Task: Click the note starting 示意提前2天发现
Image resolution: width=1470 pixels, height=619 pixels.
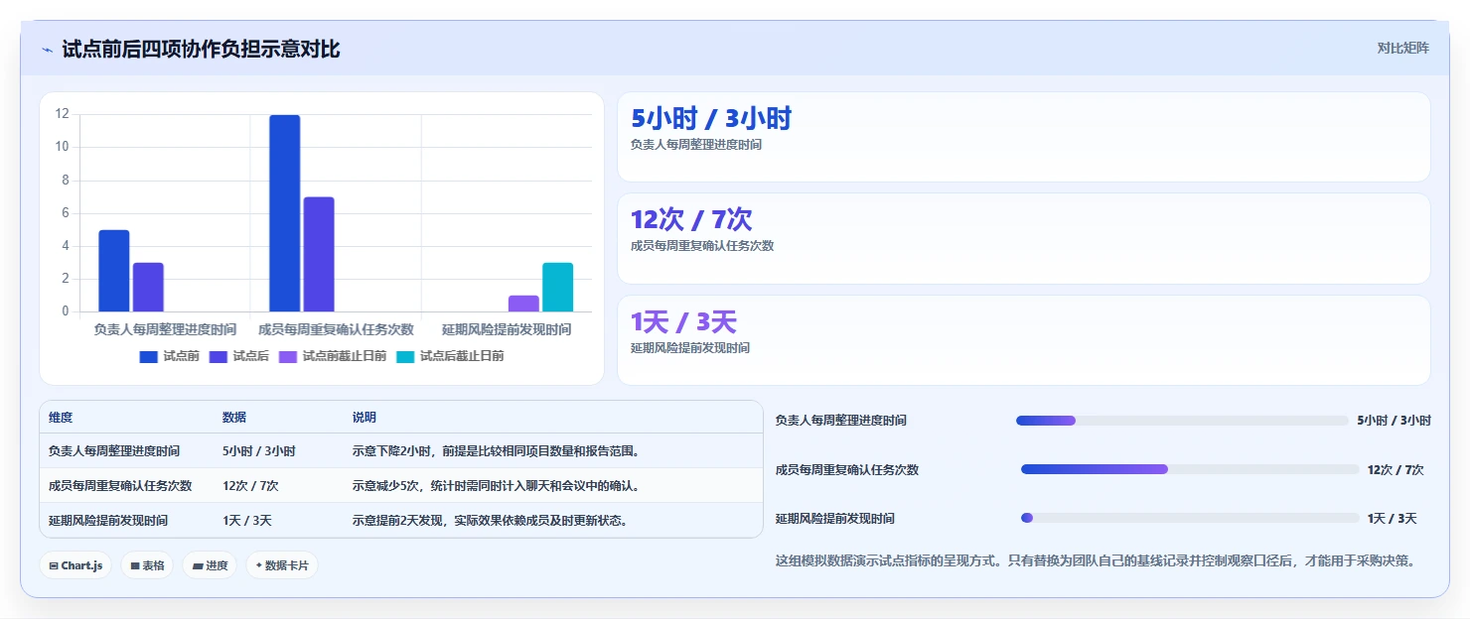Action: pyautogui.click(x=490, y=521)
